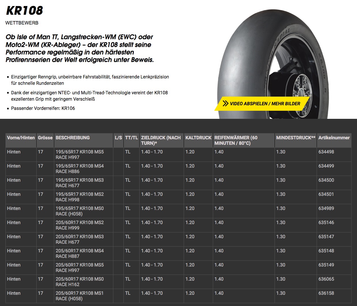This screenshot has width=357, height=306.
Task: Click article number 635146
Action: pos(326,223)
